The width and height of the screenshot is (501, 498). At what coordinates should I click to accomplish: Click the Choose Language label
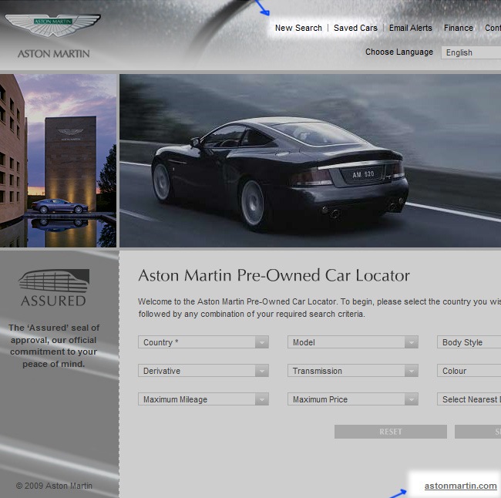coord(399,52)
